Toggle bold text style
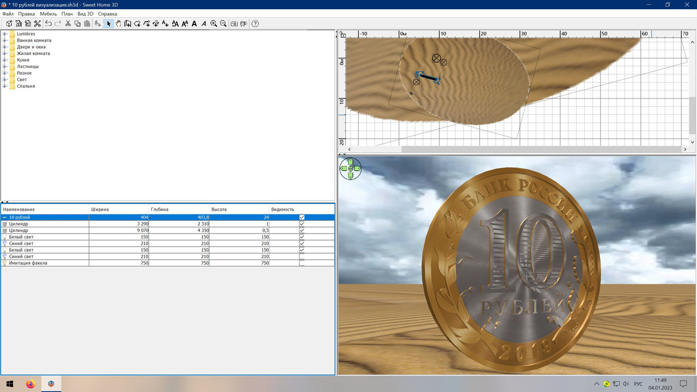Screen dimensions: 697x392 point(194,24)
